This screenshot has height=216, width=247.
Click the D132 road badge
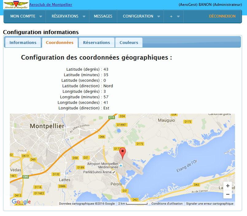point(56,174)
